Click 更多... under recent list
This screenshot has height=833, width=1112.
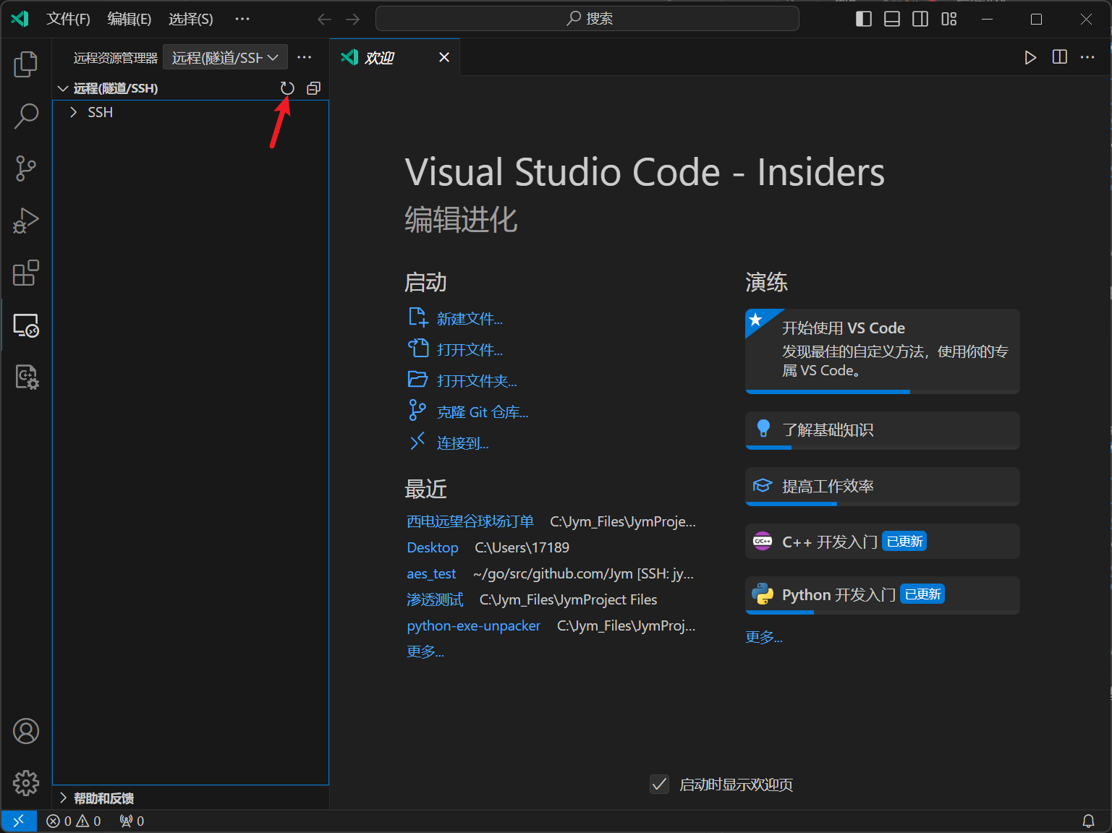(425, 652)
